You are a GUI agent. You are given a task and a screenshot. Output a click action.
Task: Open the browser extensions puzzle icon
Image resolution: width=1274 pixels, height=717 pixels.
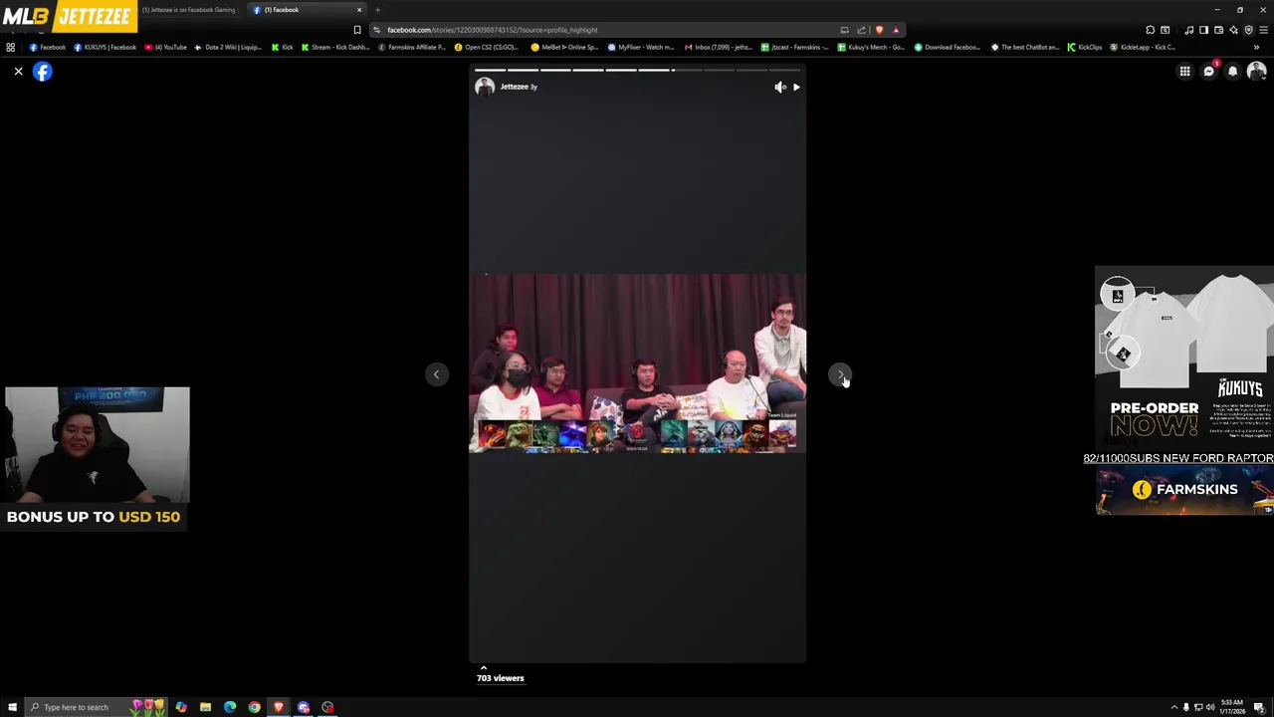(1151, 30)
